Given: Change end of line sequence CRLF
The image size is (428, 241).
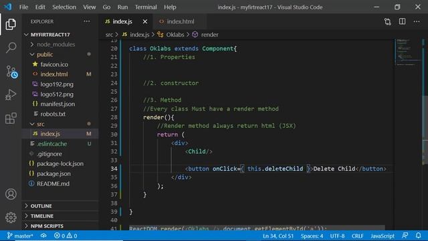Looking at the screenshot, I should click(x=357, y=236).
